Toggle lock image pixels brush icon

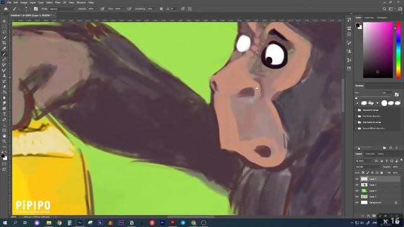pos(367,173)
